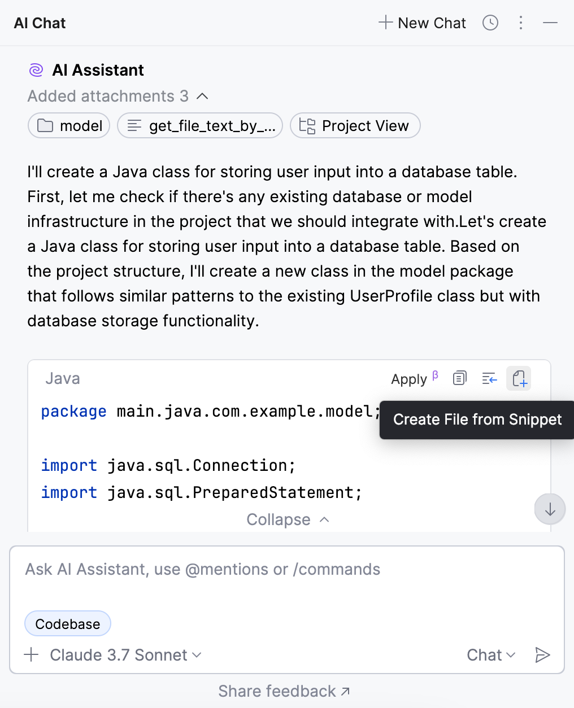Open the get_file_text_by attachment chip
Screen dimensions: 574x708
200,126
